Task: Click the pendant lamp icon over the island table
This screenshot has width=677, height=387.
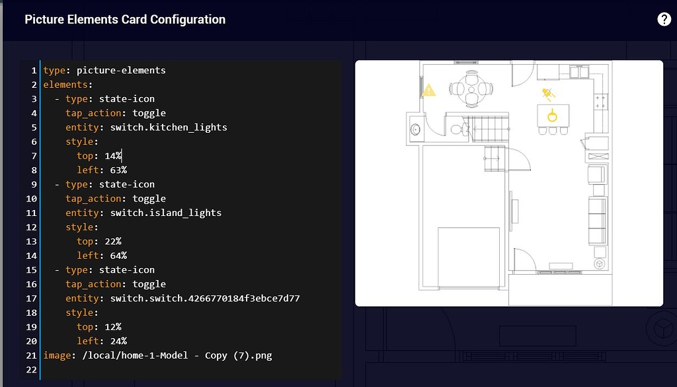Action: coord(553,115)
